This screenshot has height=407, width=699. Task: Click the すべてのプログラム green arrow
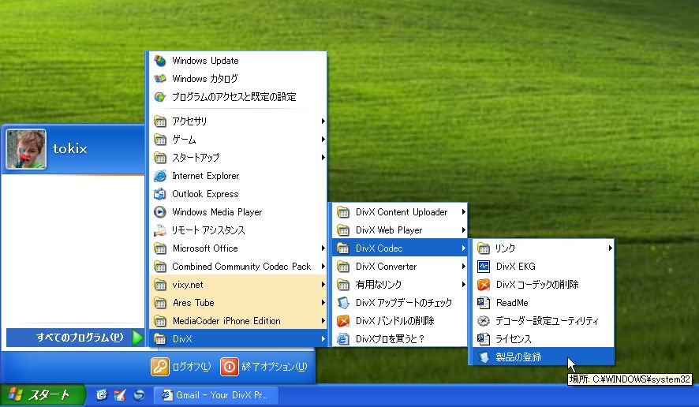(x=138, y=338)
